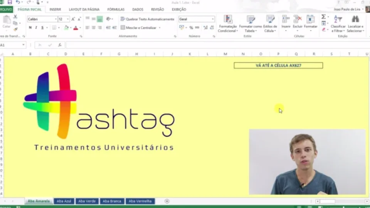Click Decrease Indent icon

coord(108,28)
